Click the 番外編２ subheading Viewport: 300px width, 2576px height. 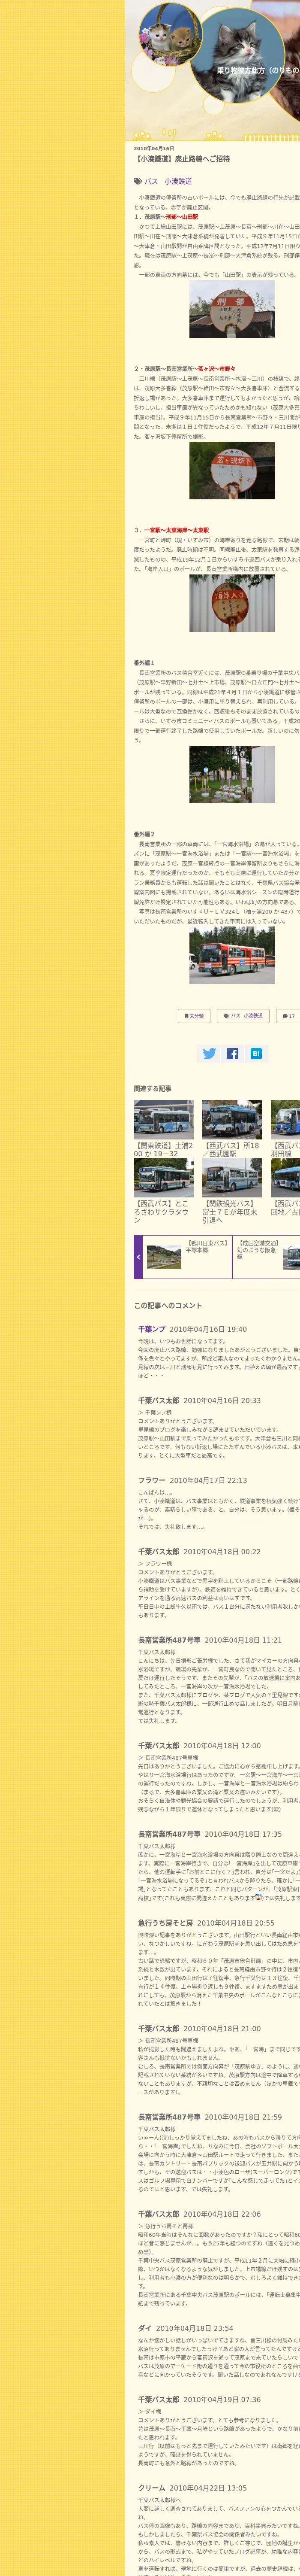point(144,834)
